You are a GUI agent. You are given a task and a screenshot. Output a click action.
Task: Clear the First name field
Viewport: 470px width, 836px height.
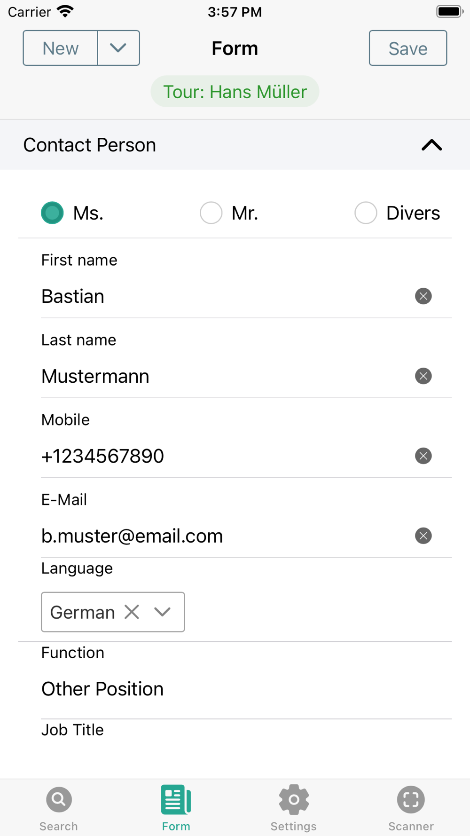423,296
